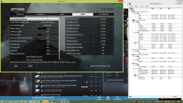Click the MSI computer icon in tree
The height and width of the screenshot is (103, 183).
(132, 10)
